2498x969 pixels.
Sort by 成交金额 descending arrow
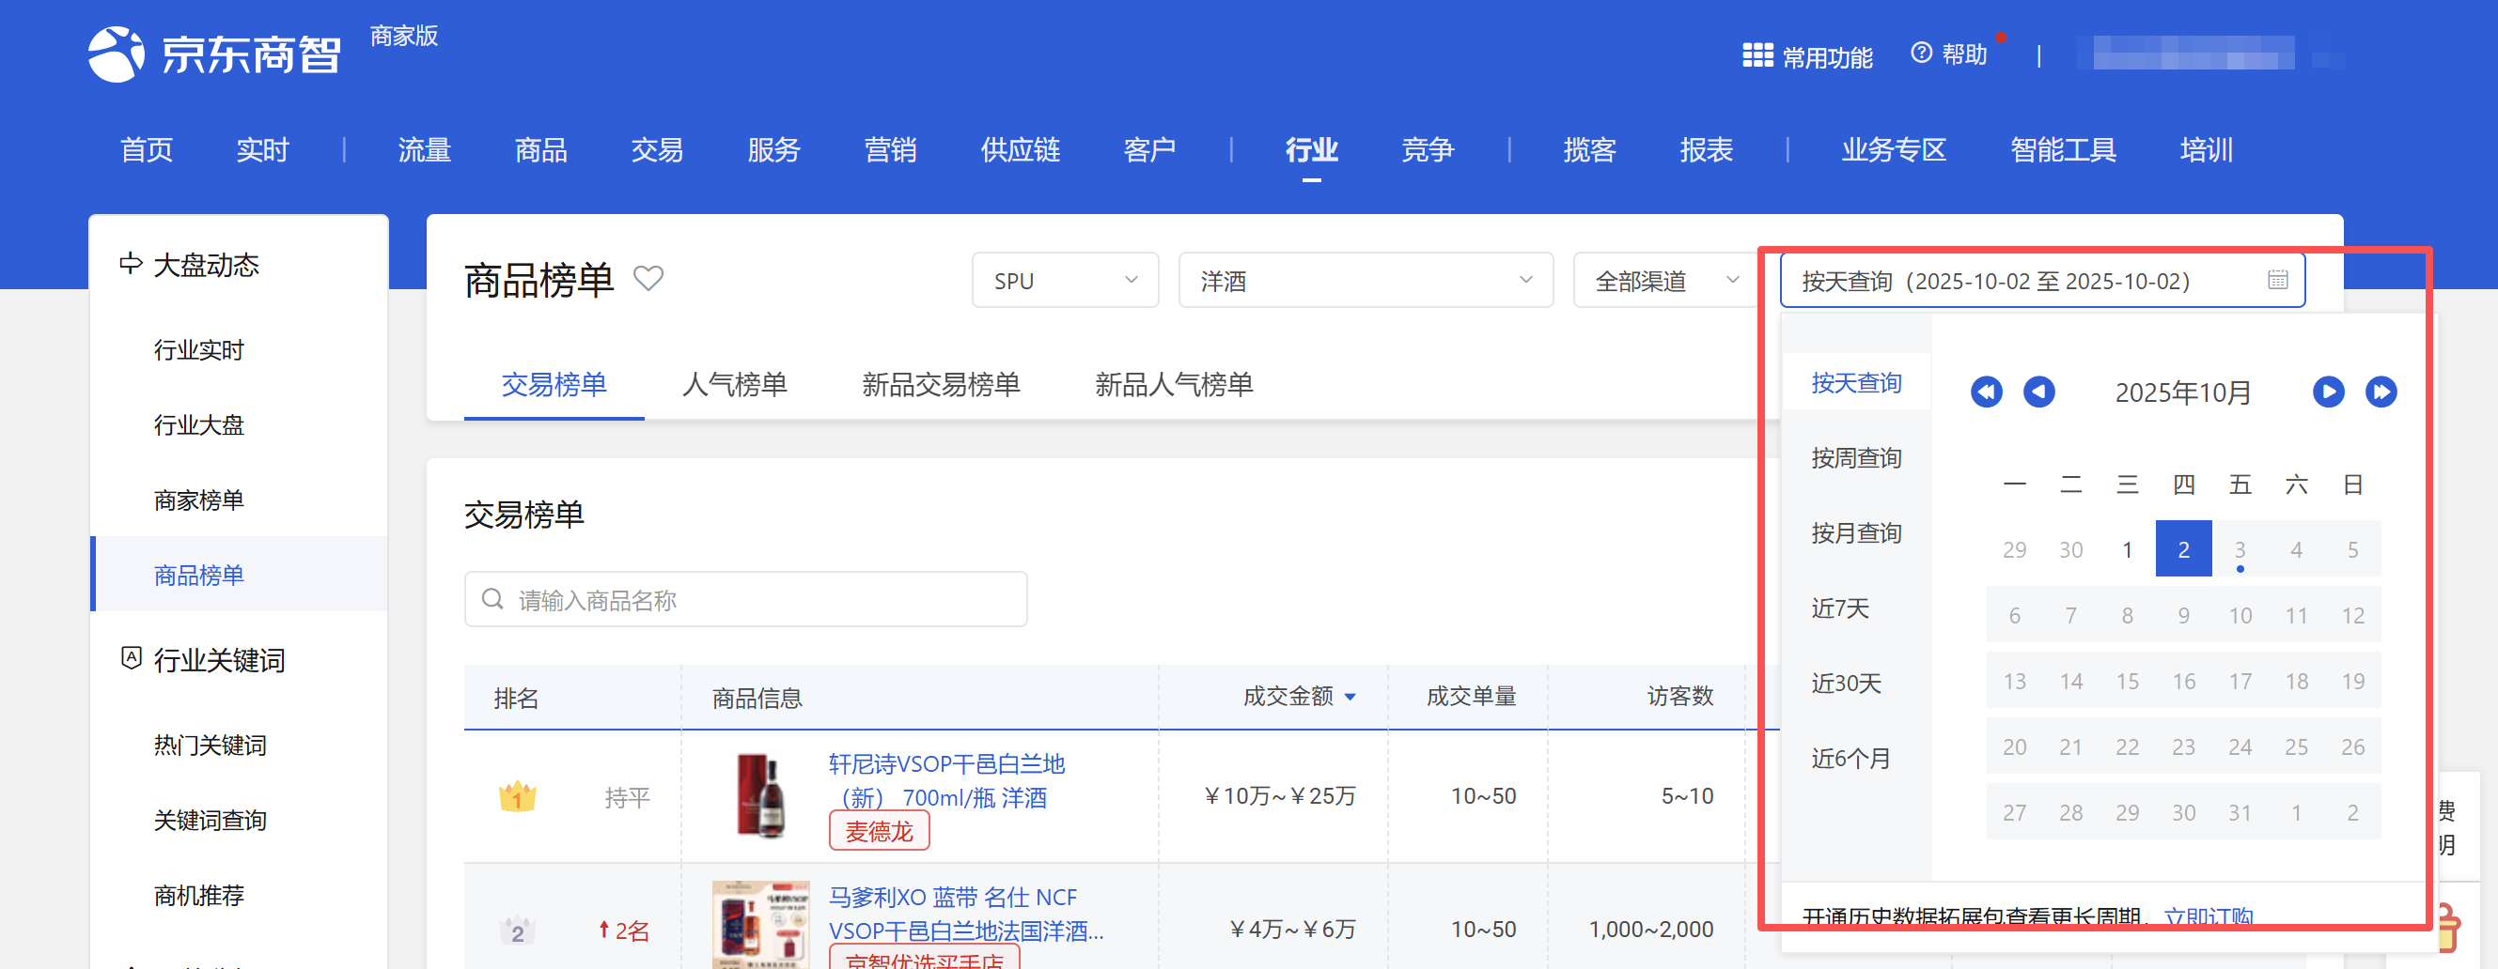(1350, 698)
